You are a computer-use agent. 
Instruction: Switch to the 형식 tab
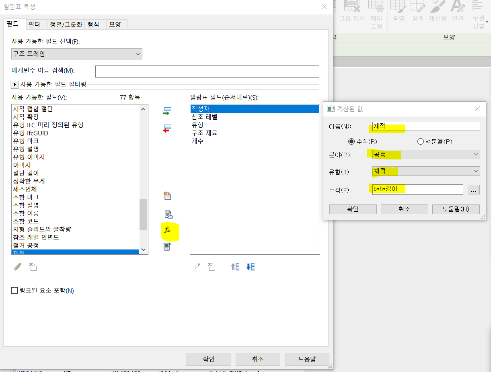[93, 25]
